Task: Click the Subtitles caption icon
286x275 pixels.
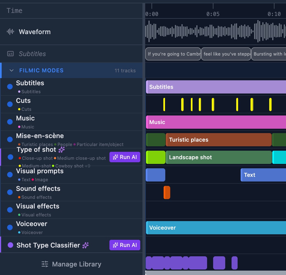Action: click(x=10, y=54)
